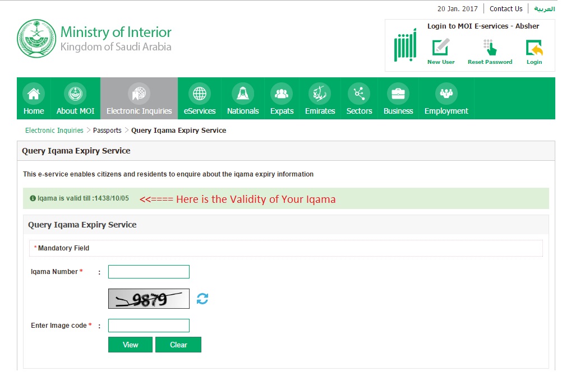Click the captcha image showing 9879
The width and height of the screenshot is (571, 390).
[x=149, y=299]
